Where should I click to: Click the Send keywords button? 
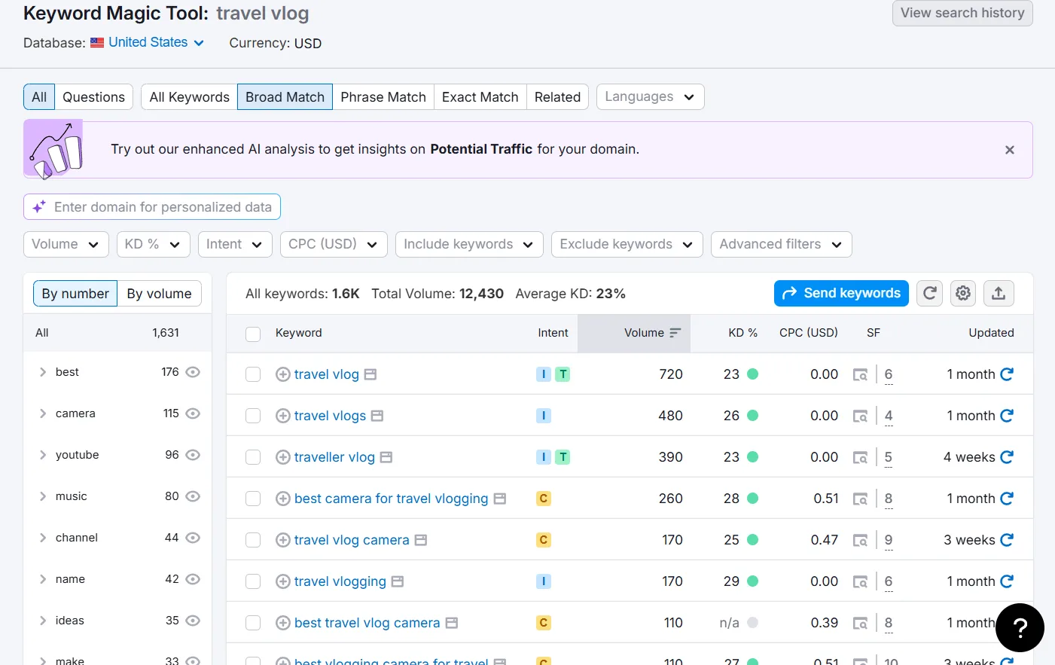(841, 293)
